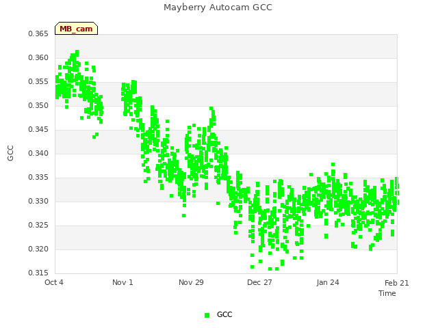Click the Nov 29 x-axis label
438x328 pixels.
tap(191, 282)
